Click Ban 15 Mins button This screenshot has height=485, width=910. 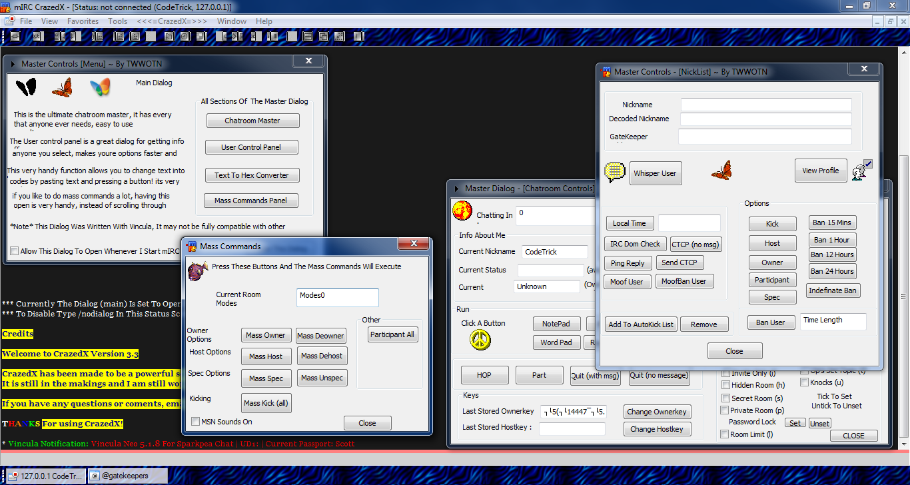[832, 223]
